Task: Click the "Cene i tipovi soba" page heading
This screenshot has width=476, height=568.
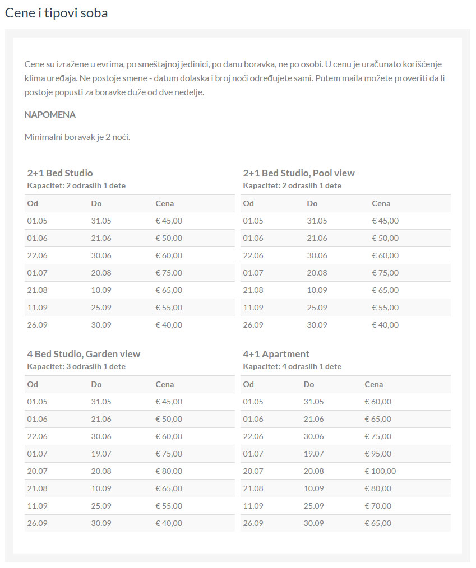Action: (x=56, y=13)
